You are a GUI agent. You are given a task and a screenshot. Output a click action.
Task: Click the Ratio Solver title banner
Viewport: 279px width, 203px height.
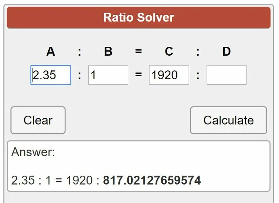[x=139, y=18]
